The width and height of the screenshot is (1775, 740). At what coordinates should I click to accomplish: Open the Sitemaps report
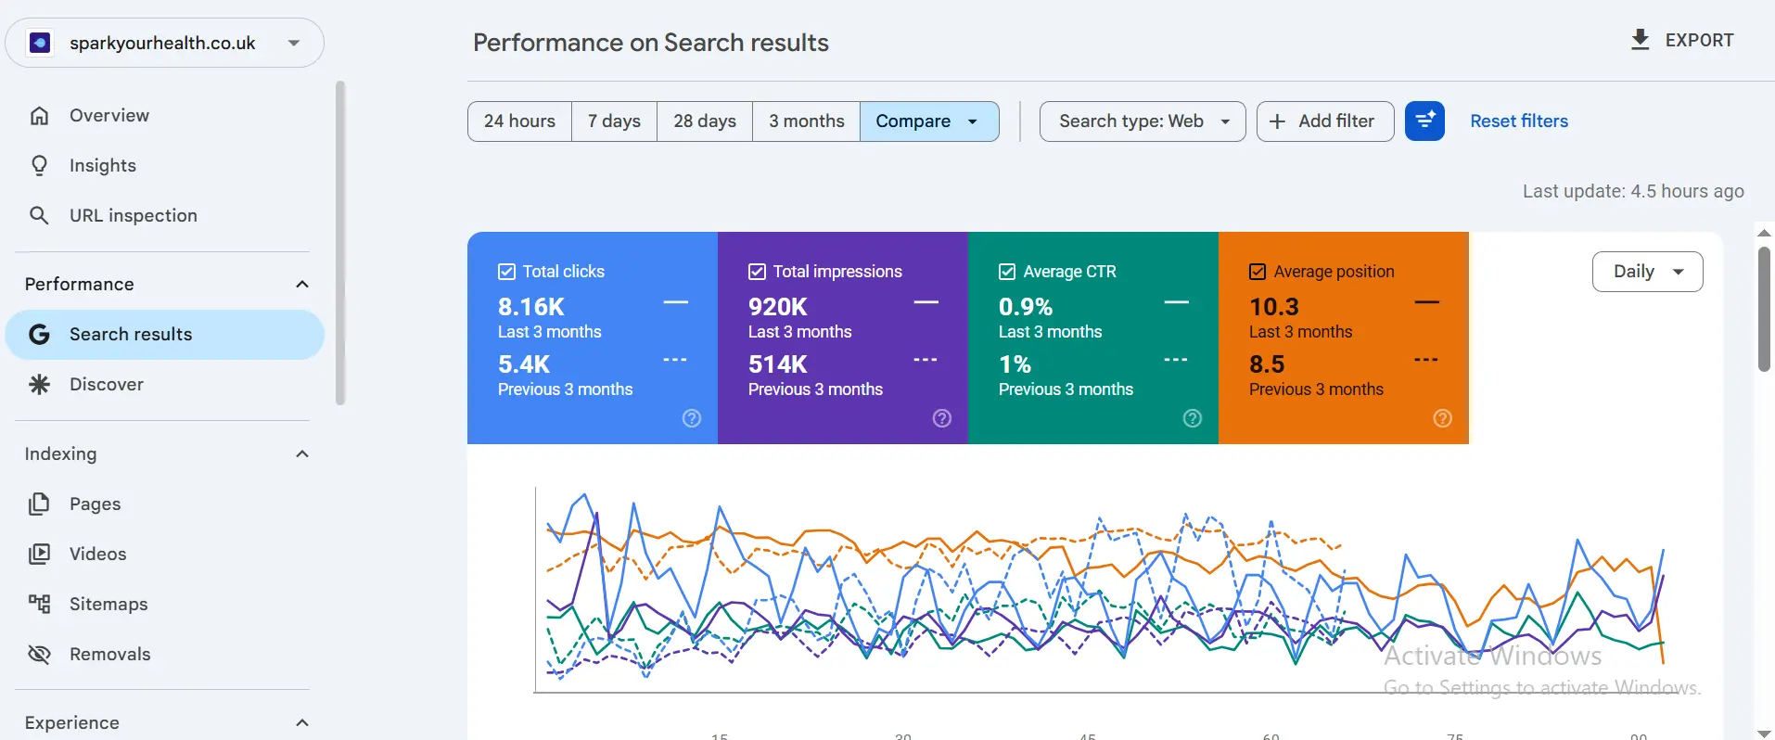tap(165, 605)
